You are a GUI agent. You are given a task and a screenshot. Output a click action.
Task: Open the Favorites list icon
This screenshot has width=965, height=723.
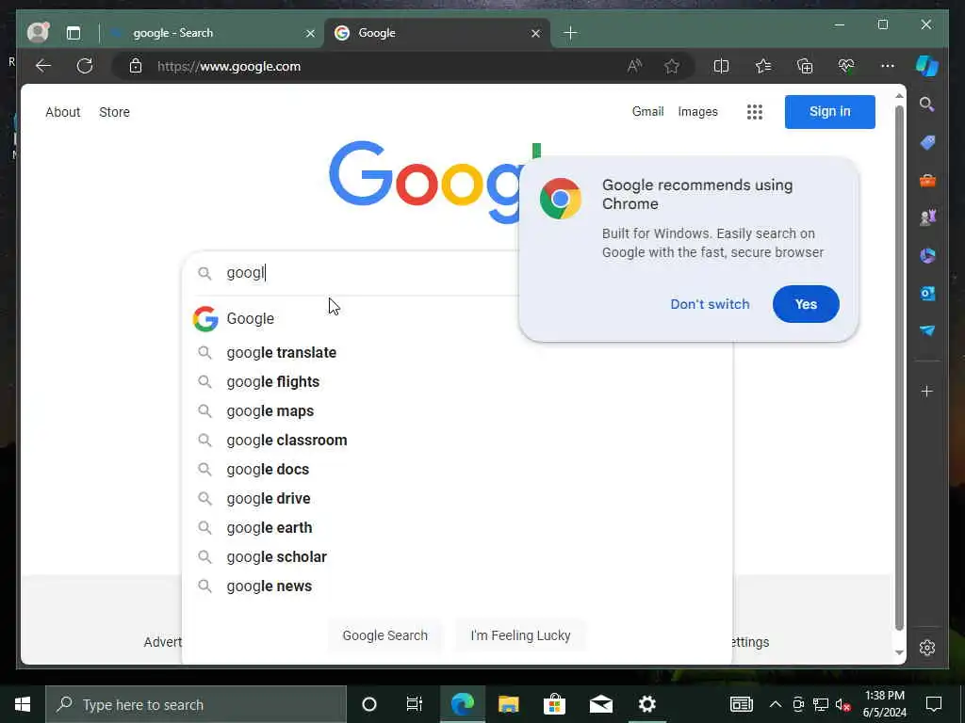[763, 66]
